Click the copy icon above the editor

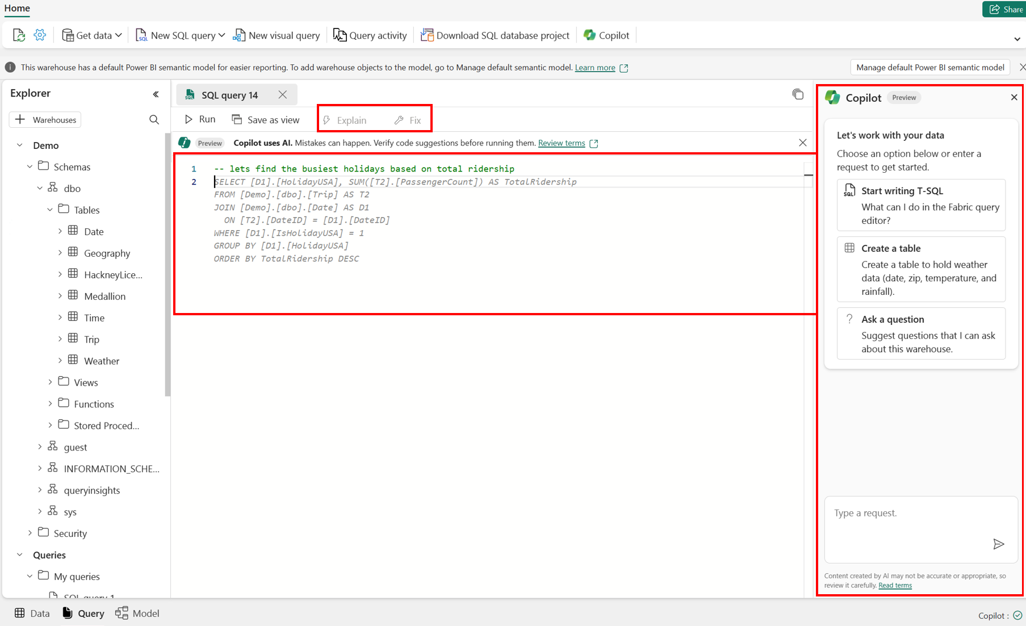pos(798,94)
